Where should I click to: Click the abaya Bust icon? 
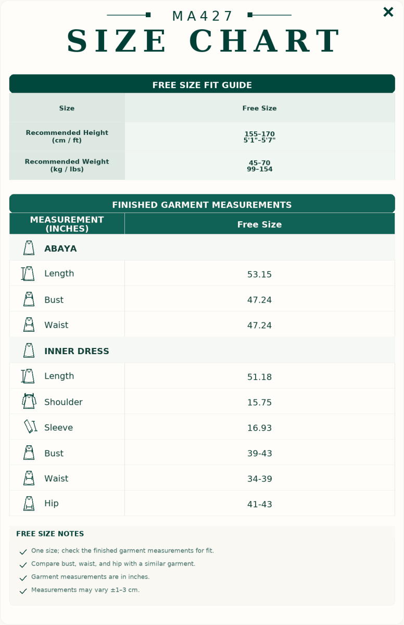point(29,299)
